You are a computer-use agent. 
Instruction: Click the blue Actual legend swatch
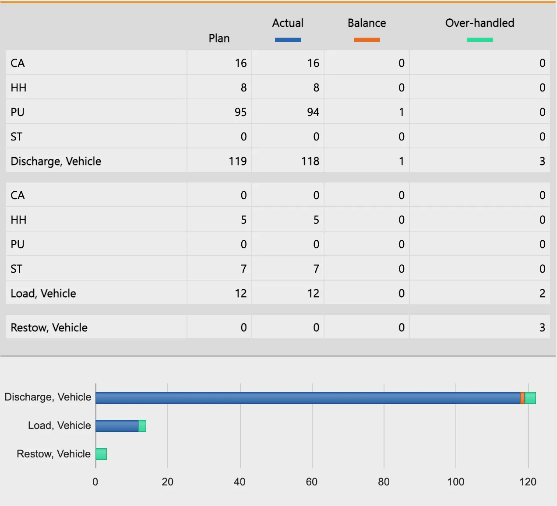tap(288, 40)
